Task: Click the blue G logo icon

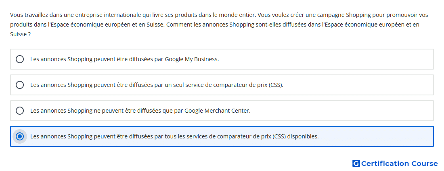Action: click(356, 163)
